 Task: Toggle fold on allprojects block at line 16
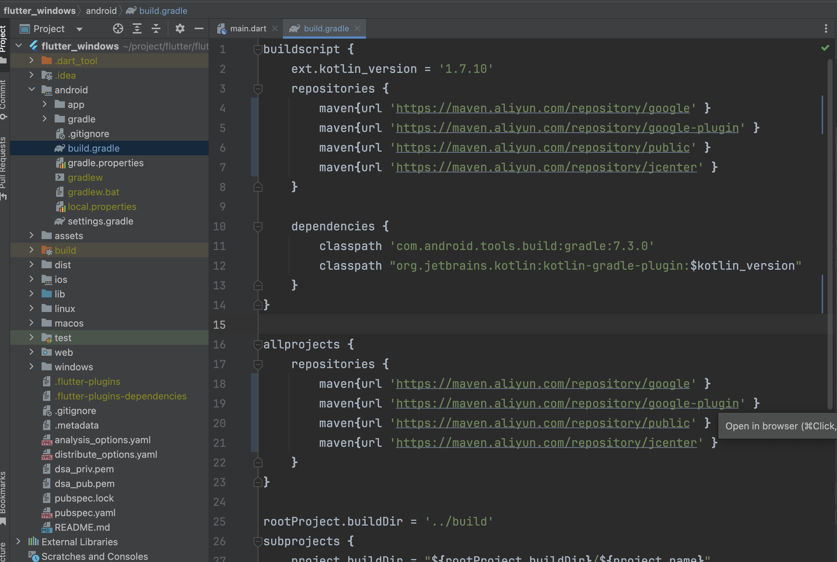(x=258, y=344)
